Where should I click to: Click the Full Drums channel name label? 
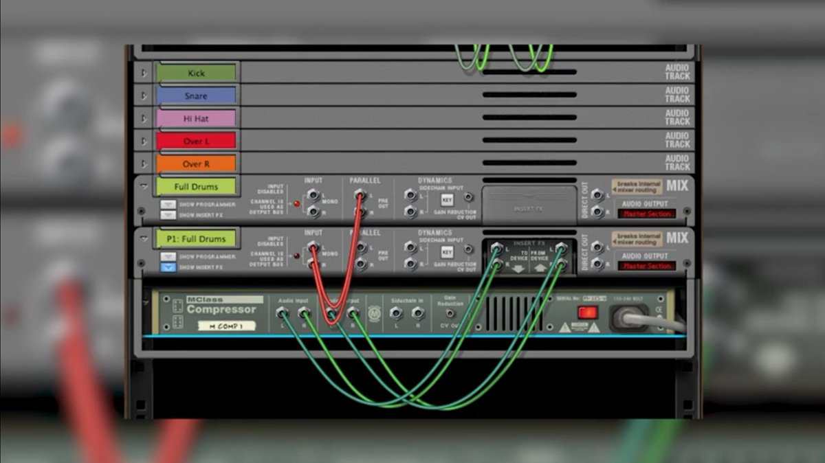(x=196, y=186)
